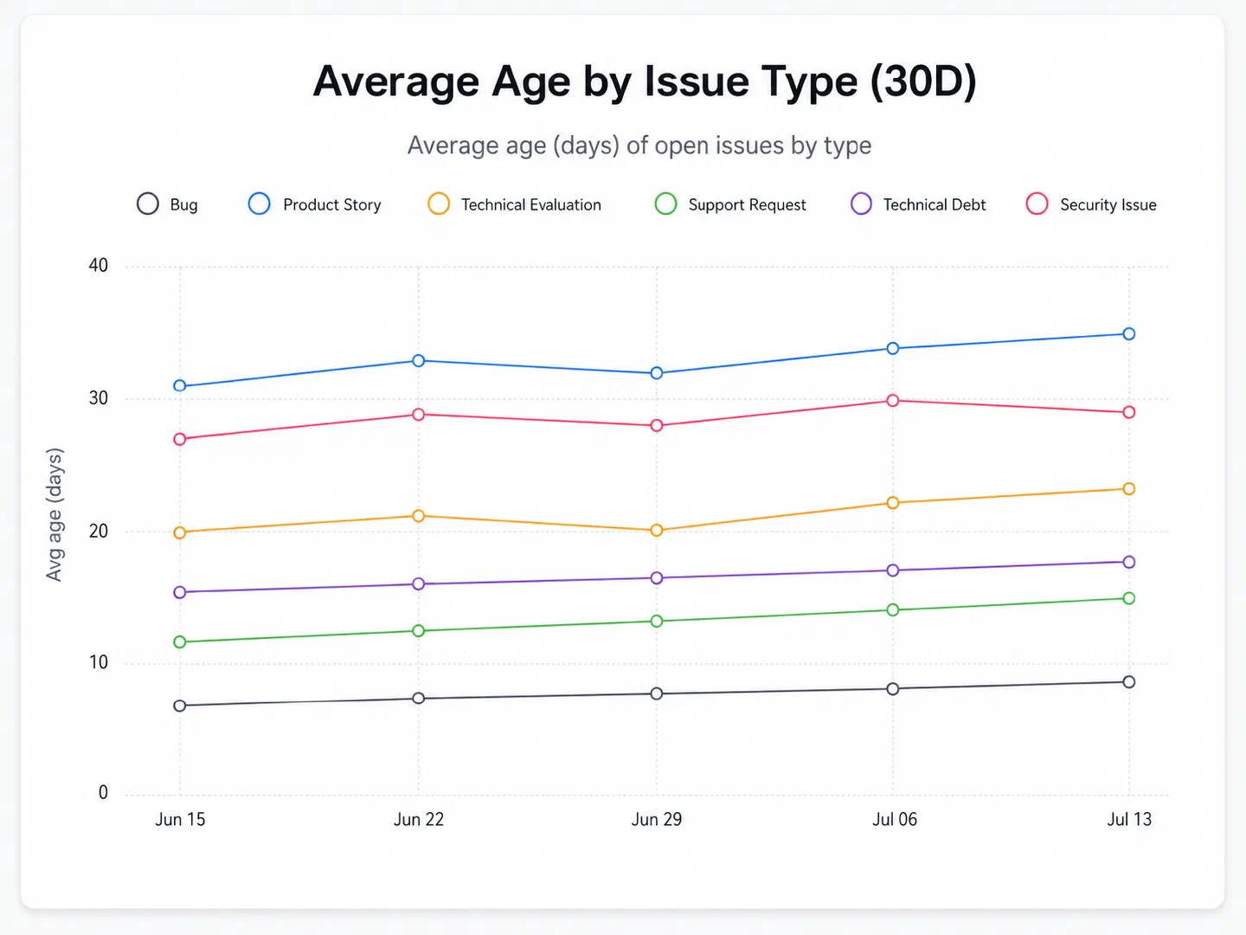Screen dimensions: 1246x935
Task: Select Bug data point at Jun 15
Action: (x=180, y=706)
